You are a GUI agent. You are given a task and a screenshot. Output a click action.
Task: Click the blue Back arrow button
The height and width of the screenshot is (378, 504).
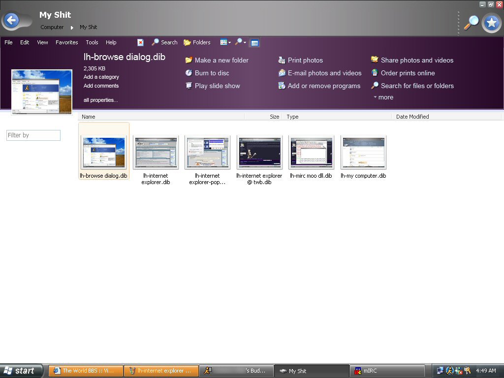(x=11, y=21)
